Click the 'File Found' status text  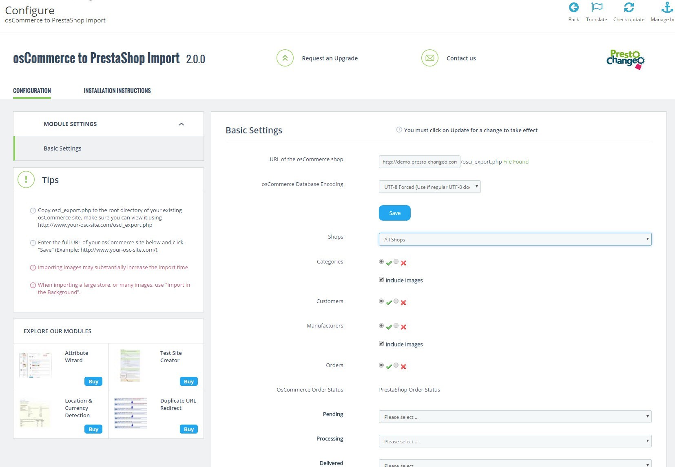(516, 162)
